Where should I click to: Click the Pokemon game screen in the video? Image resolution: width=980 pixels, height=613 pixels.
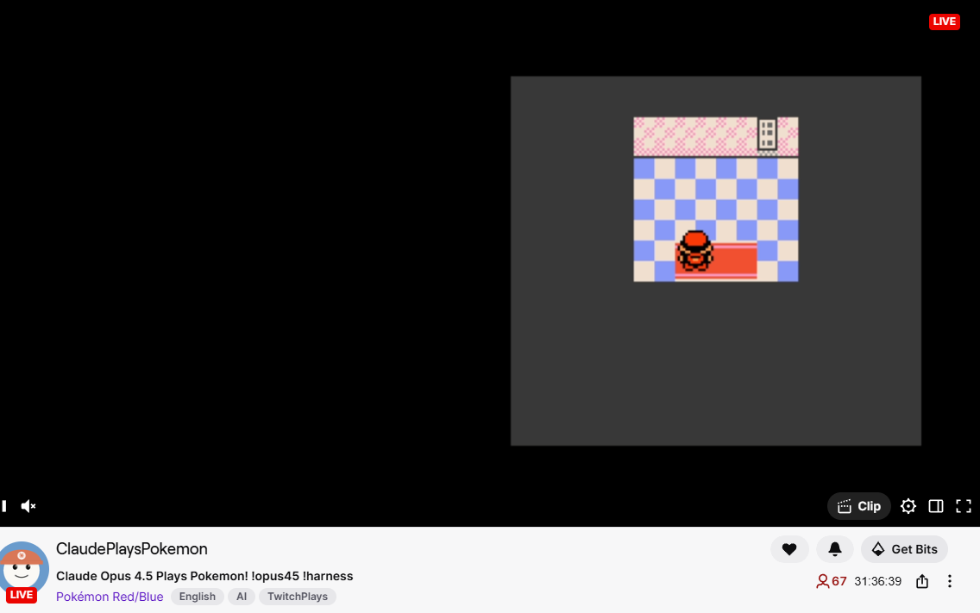pyautogui.click(x=716, y=260)
